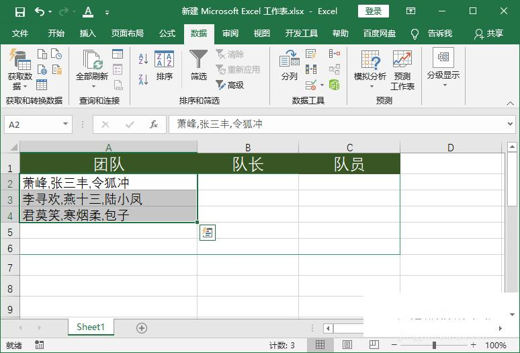
Task: Switch to the 开始 (Home) tab
Action: point(56,34)
